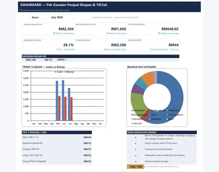Click the Hutang belum kutip terkawal line
The height and width of the screenshot is (172, 219).
point(158,149)
